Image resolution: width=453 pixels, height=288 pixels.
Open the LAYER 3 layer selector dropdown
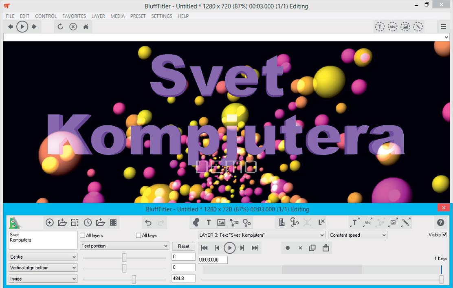(x=262, y=235)
